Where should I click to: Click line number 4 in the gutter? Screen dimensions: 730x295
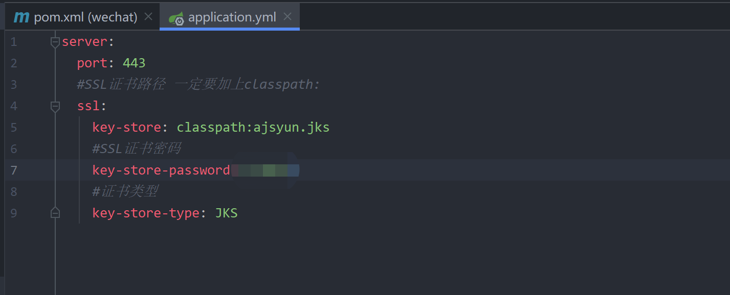tap(14, 106)
